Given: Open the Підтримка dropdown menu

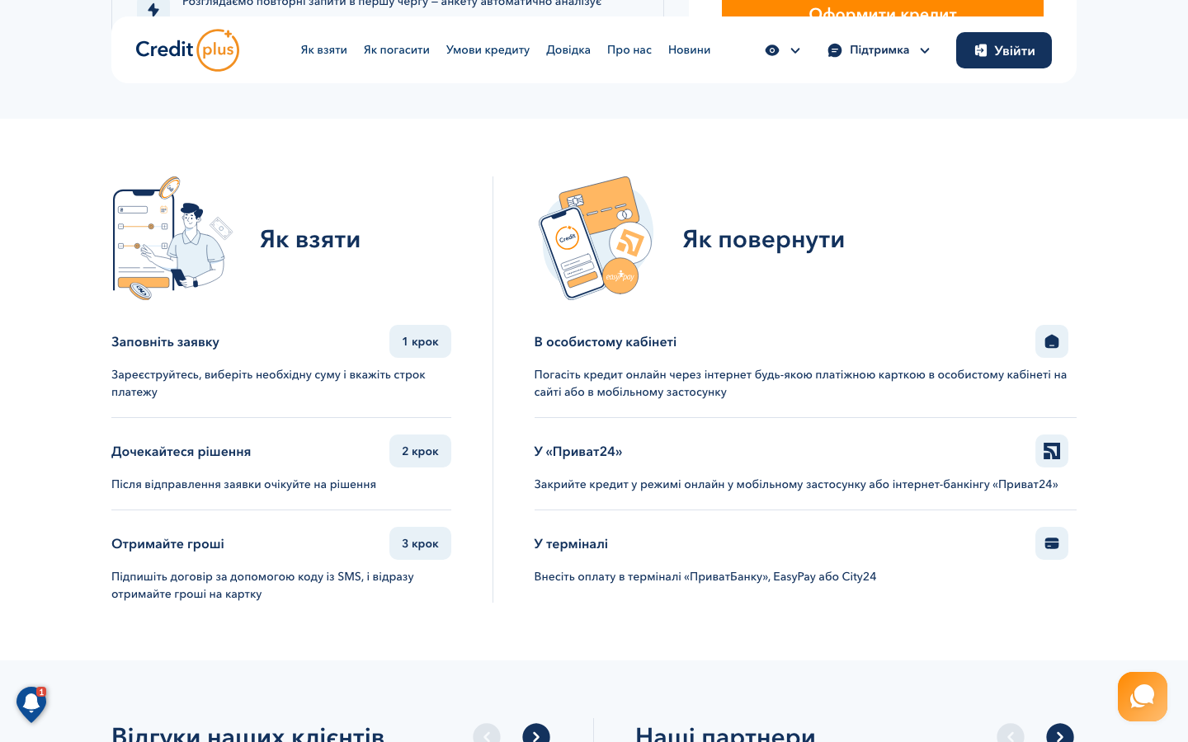Looking at the screenshot, I should (879, 49).
